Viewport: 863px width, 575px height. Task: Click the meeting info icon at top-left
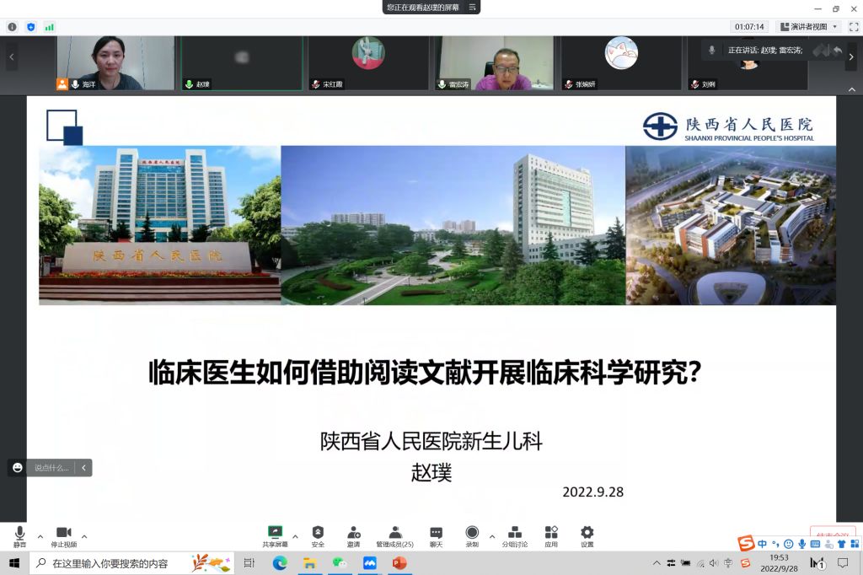(x=12, y=27)
